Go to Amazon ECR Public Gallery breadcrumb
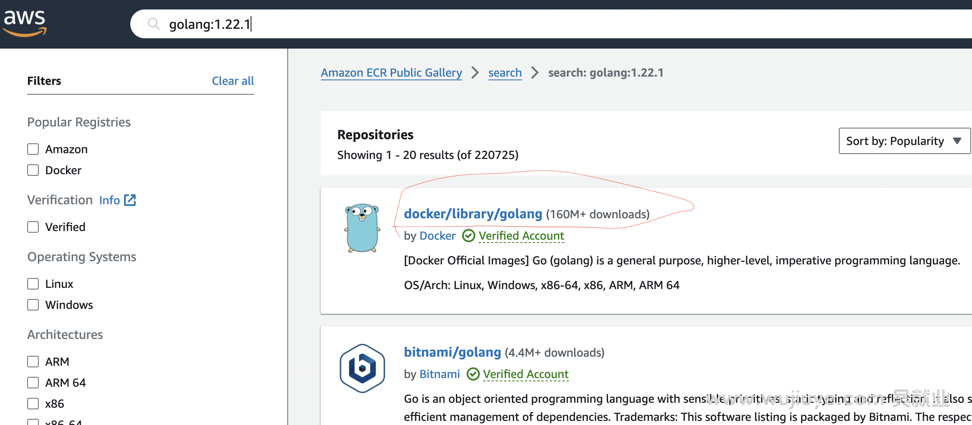Screen dimensions: 972x425 point(391,73)
